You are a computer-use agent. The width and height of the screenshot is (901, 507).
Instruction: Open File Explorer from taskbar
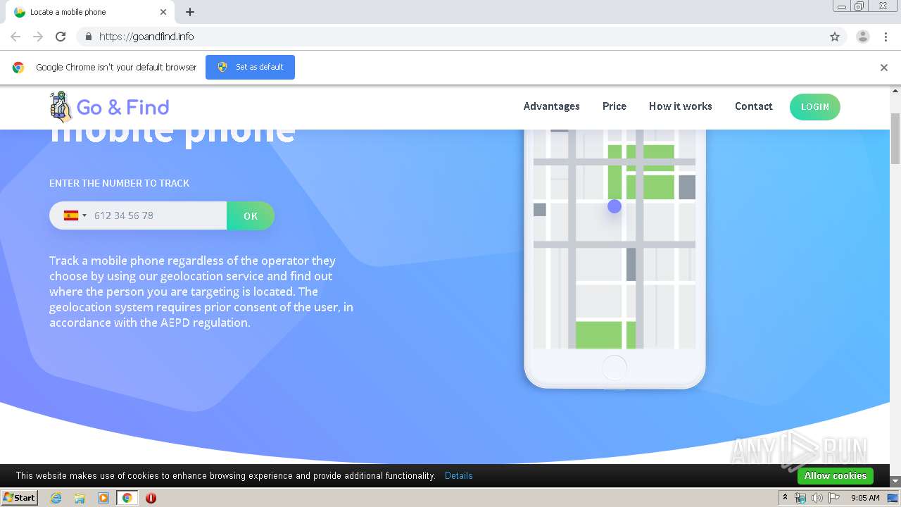point(80,498)
